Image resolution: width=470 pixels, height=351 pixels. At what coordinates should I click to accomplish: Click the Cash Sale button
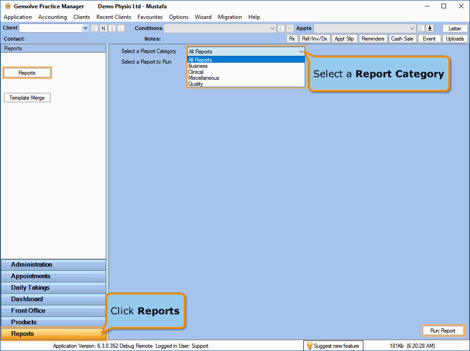pyautogui.click(x=402, y=39)
